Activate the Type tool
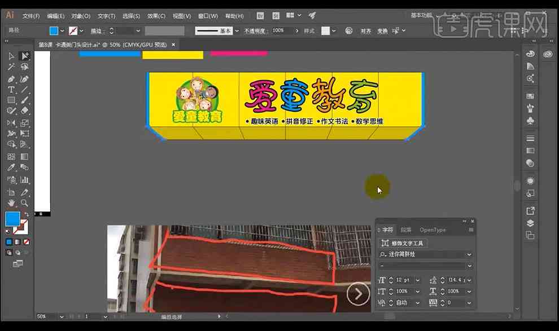The width and height of the screenshot is (559, 331). [x=11, y=90]
